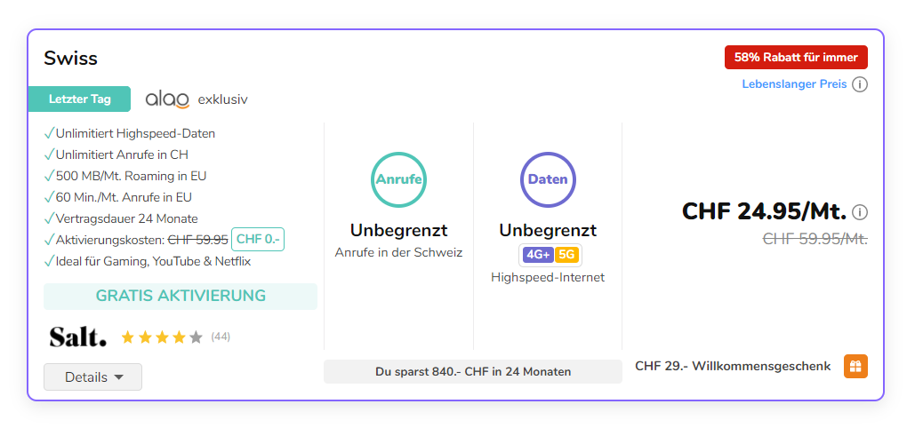Image resolution: width=923 pixels, height=428 pixels.
Task: Click the 4G+ network badge
Action: click(537, 256)
